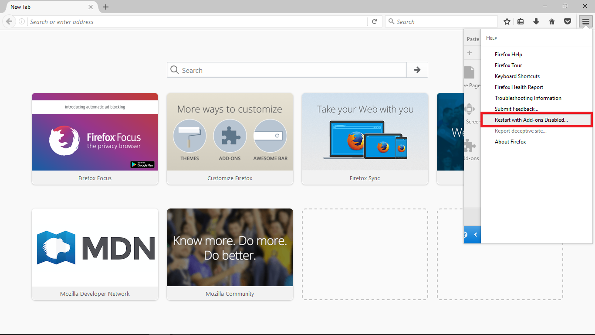The width and height of the screenshot is (595, 335).
Task: Select Restart with Add-ons Disabled
Action: pos(531,120)
